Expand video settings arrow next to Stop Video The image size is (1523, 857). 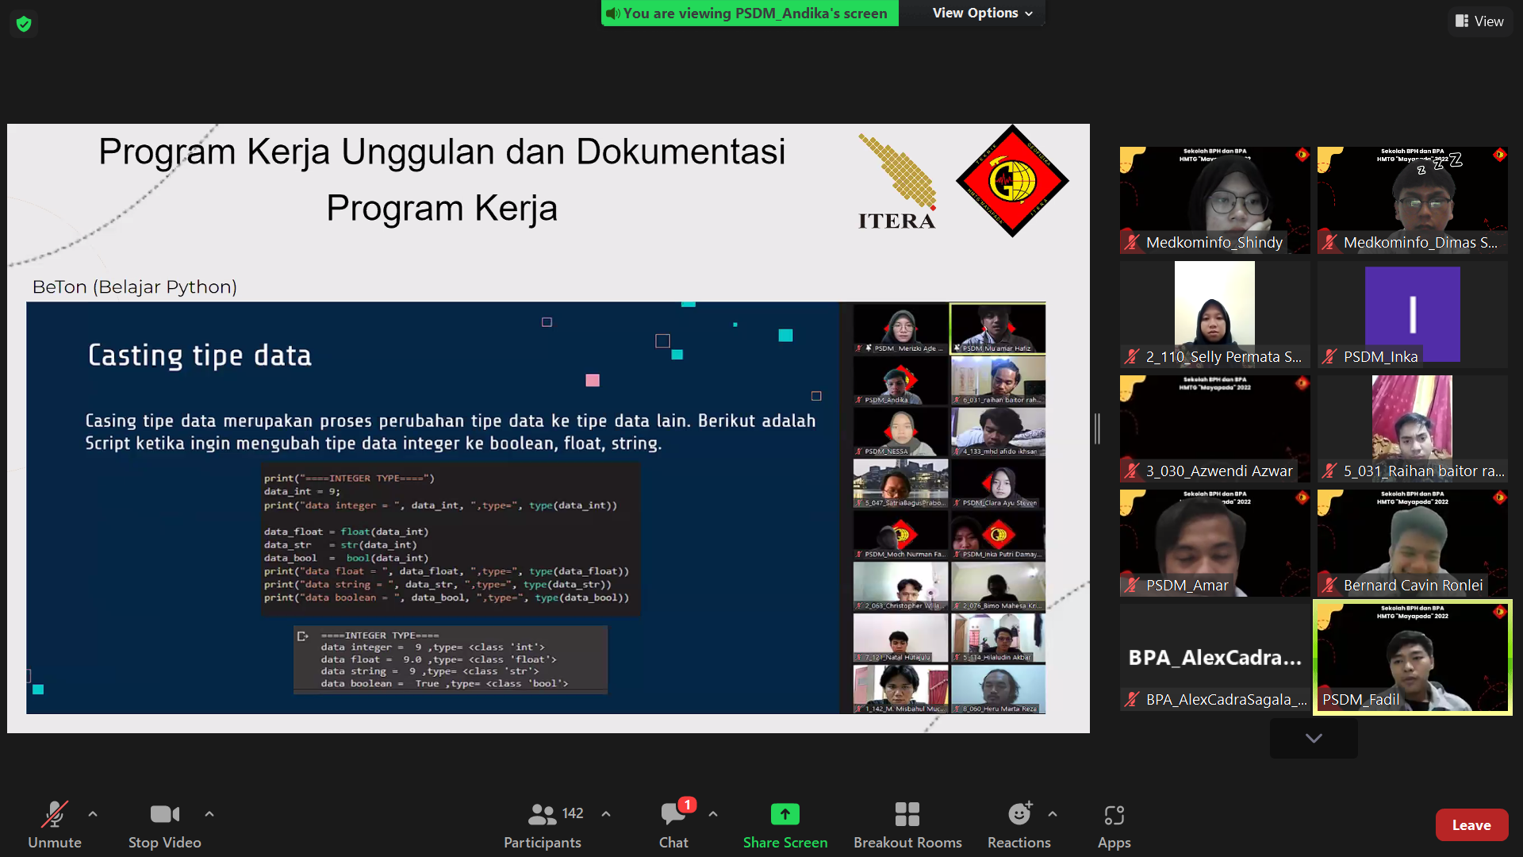pyautogui.click(x=209, y=814)
